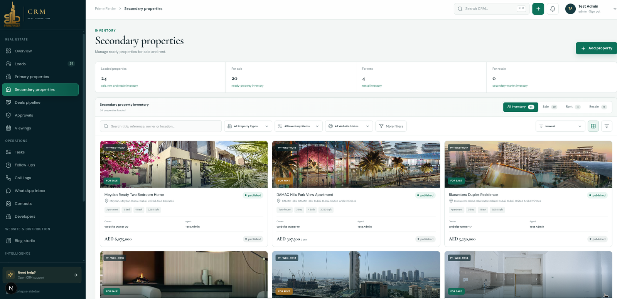Click the magnifier icon in Search CRM
Image resolution: width=617 pixels, height=299 pixels.
(460, 9)
